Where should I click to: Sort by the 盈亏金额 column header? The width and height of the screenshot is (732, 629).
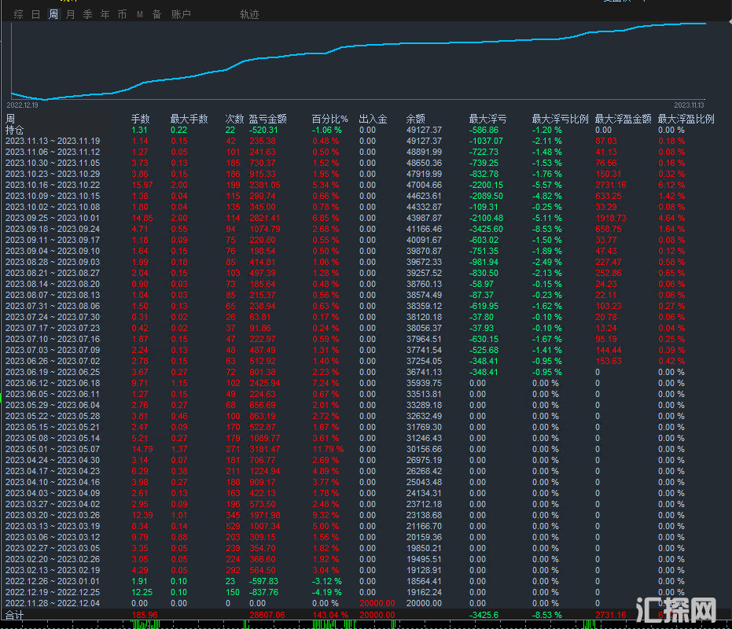pos(267,119)
